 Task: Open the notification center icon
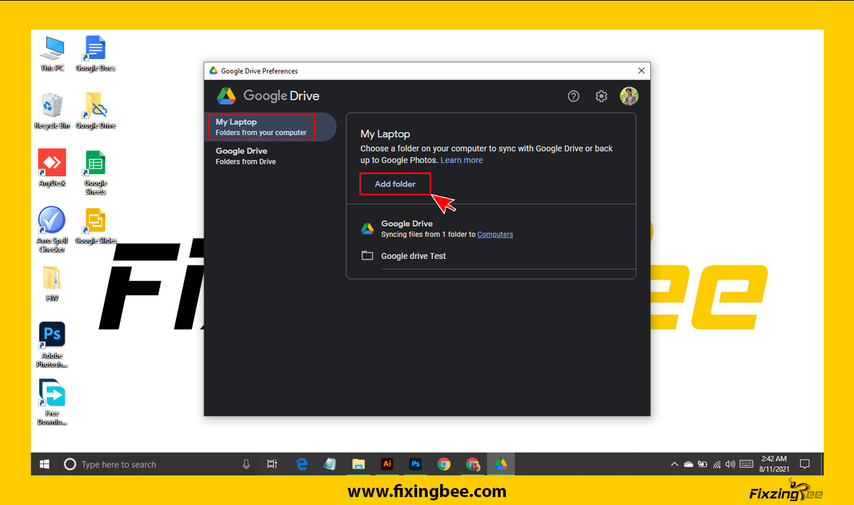point(804,464)
